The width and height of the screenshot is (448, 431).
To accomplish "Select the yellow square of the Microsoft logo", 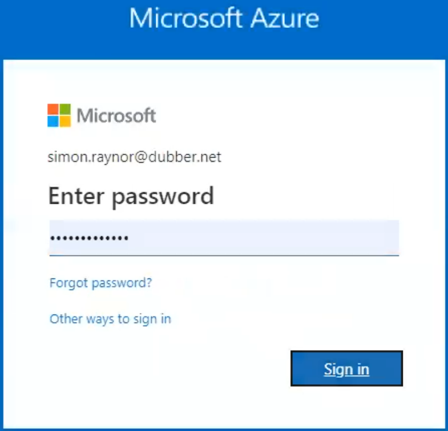I will [x=65, y=123].
